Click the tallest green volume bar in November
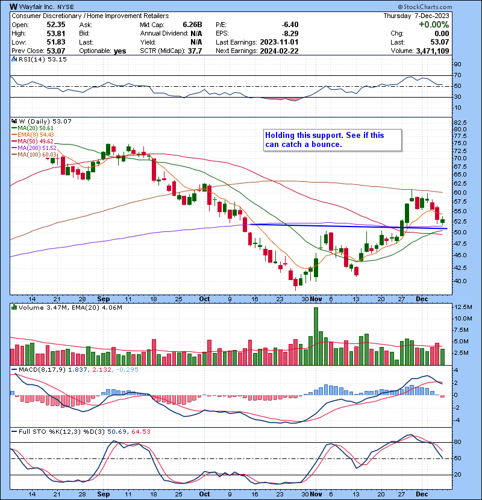 [316, 336]
